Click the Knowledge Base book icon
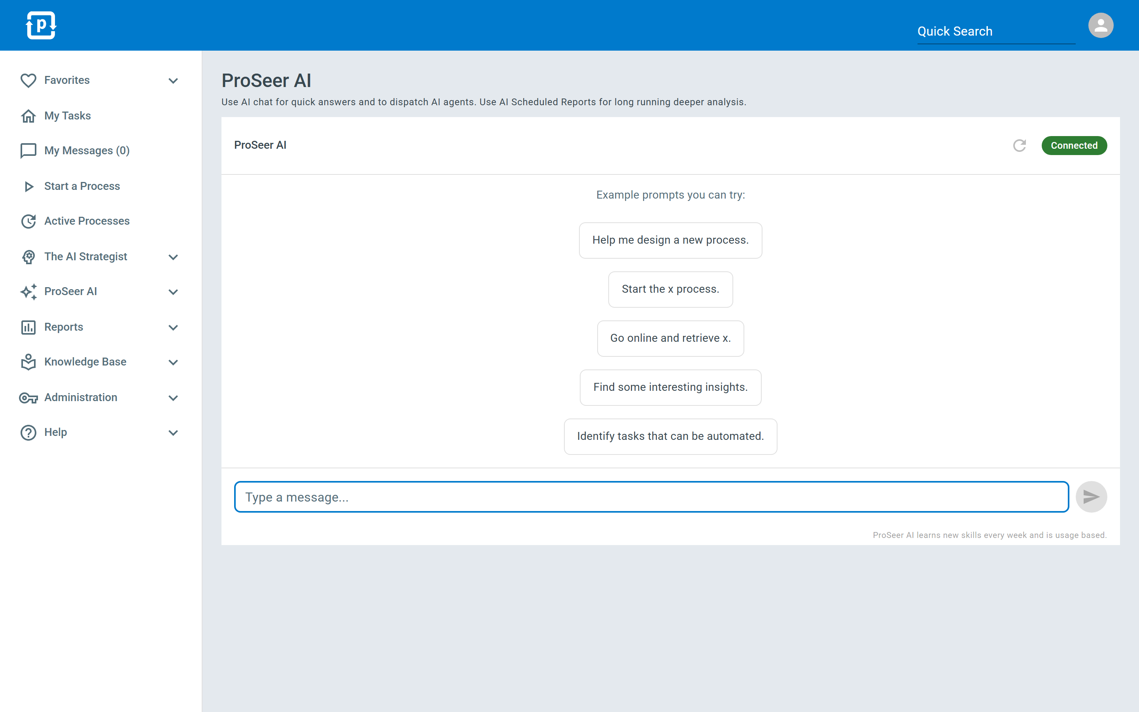The height and width of the screenshot is (712, 1139). click(28, 362)
